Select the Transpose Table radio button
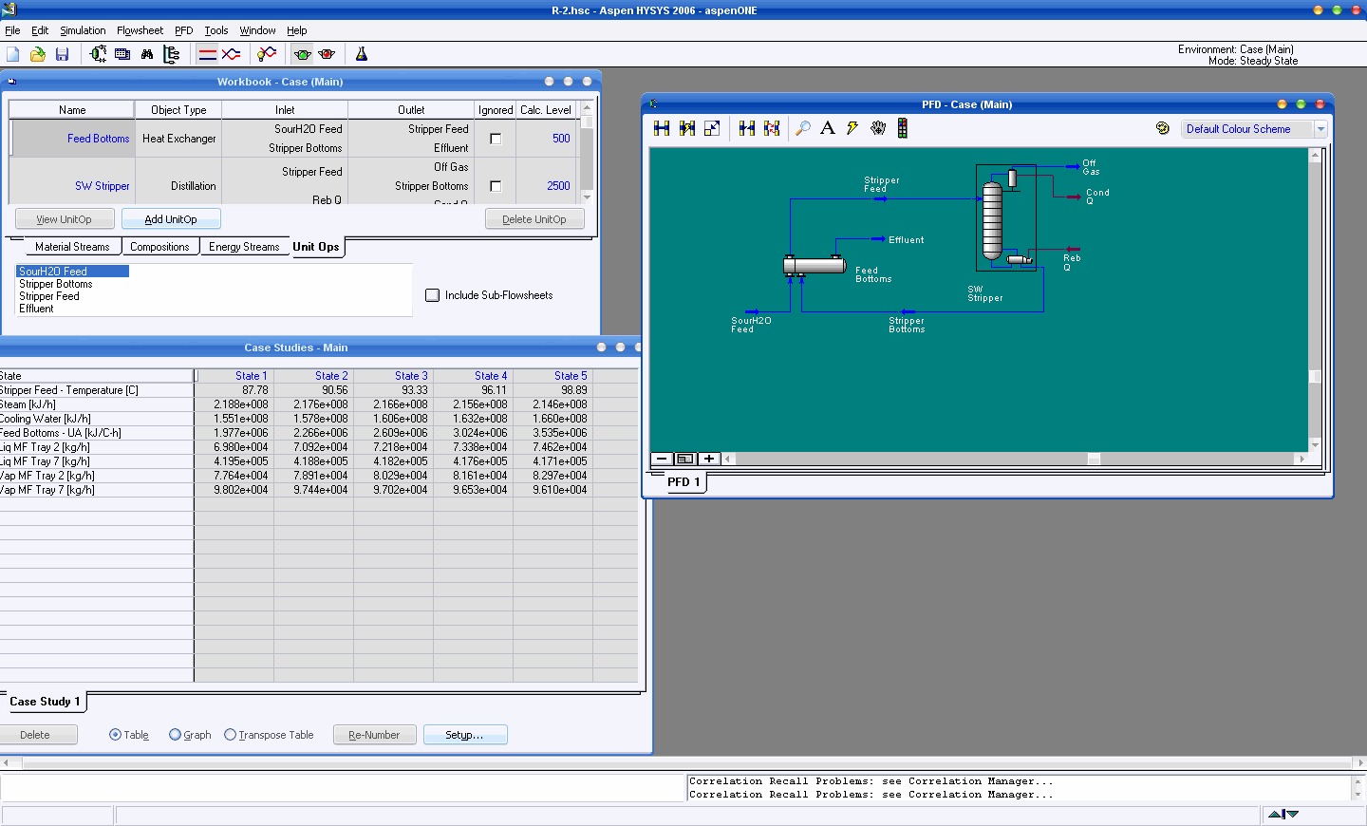Viewport: 1367px width, 826px height. point(230,735)
